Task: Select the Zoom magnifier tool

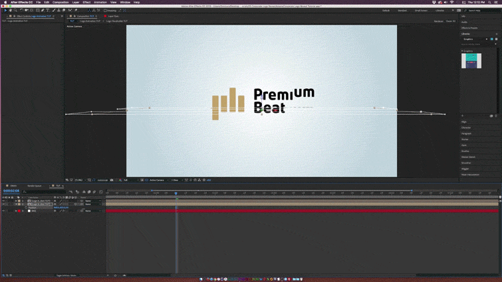Action: click(x=15, y=11)
